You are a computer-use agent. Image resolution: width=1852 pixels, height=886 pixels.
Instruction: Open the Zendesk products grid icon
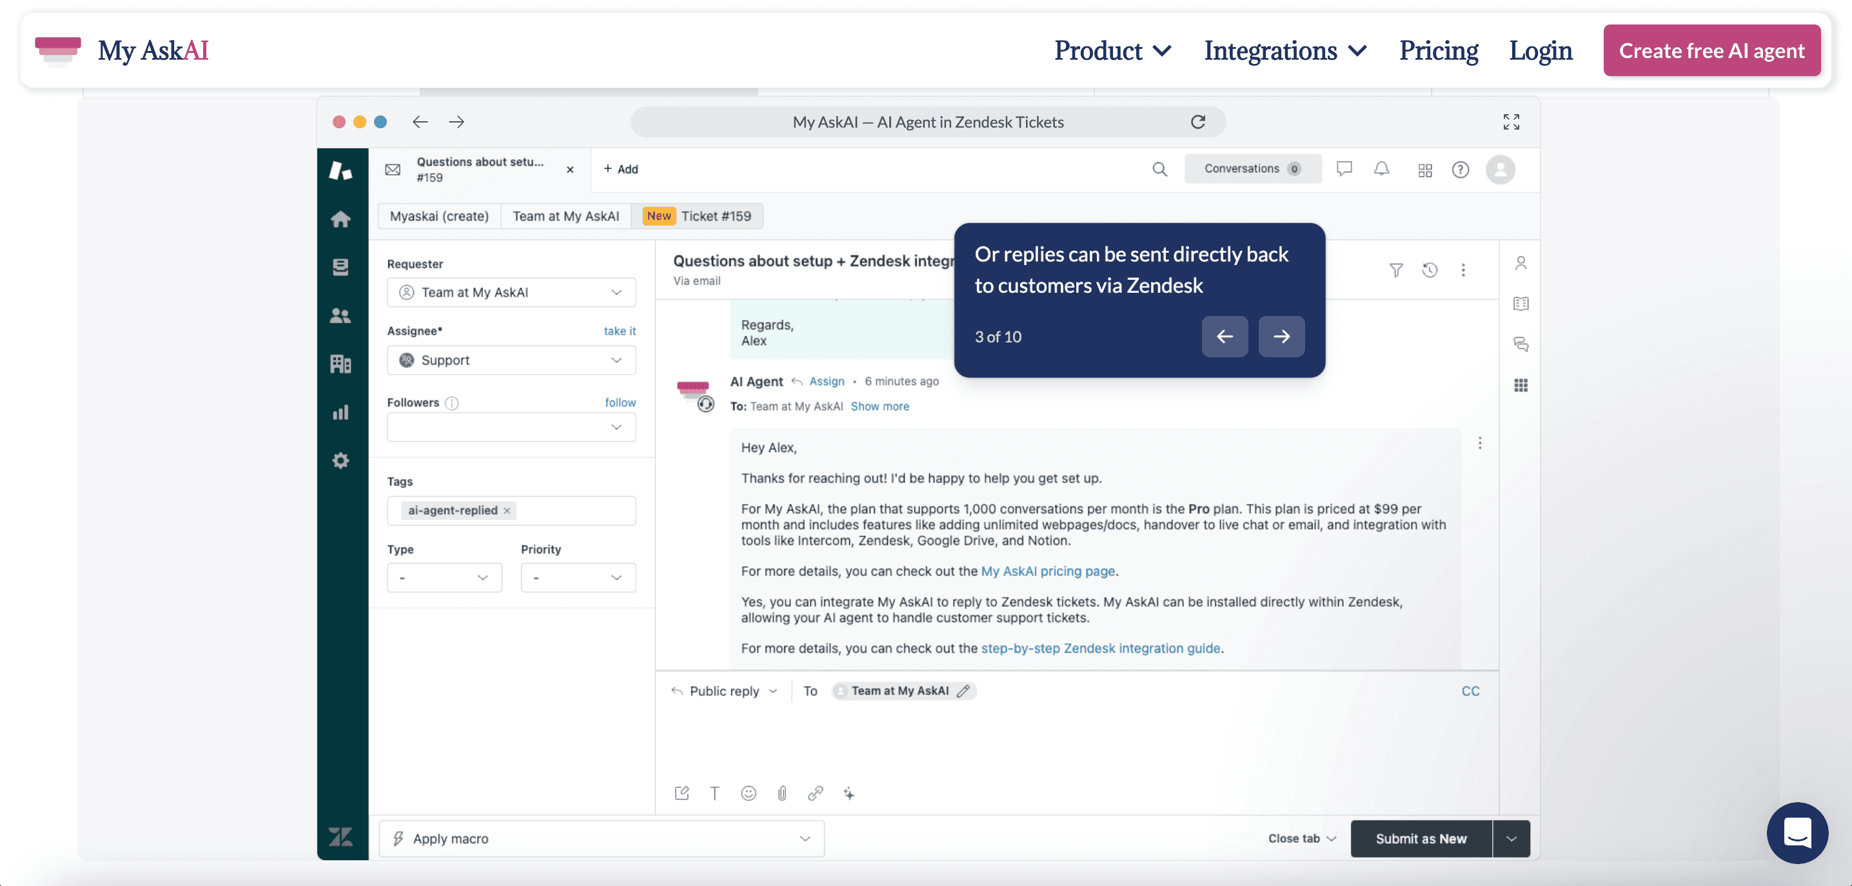(1424, 170)
